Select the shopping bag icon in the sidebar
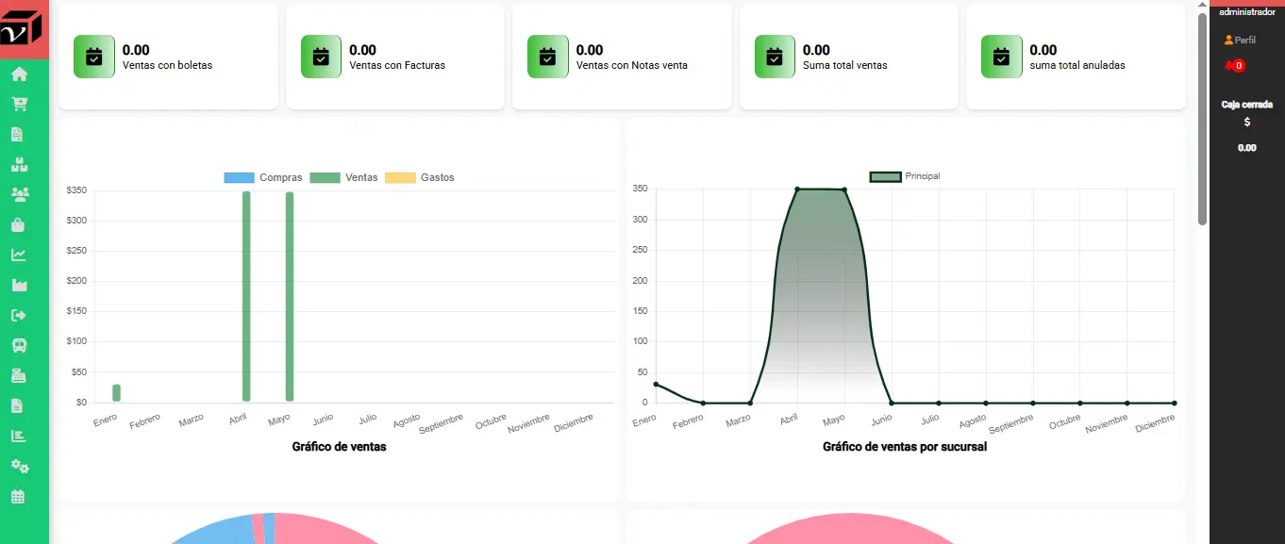The width and height of the screenshot is (1285, 544). coord(18,225)
